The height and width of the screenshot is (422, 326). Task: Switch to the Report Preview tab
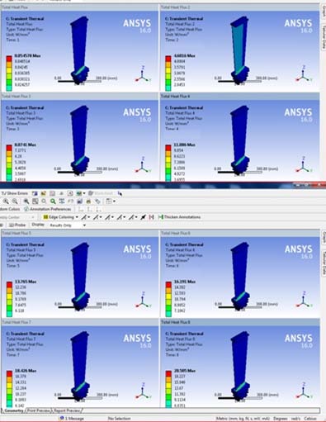pos(67,410)
